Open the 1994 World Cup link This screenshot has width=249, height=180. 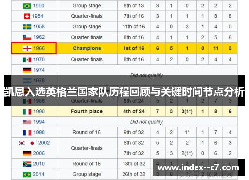tap(39, 122)
